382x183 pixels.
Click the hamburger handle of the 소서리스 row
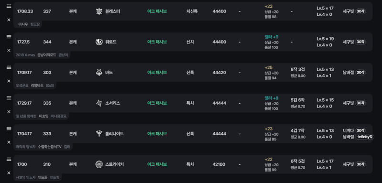click(x=9, y=98)
